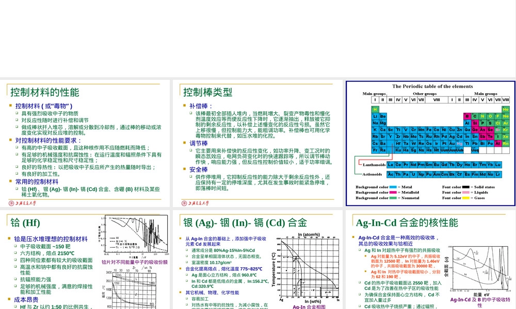The width and height of the screenshot is (516, 309).
Task: Click the 补偿棒 heading
Action: click(x=200, y=106)
